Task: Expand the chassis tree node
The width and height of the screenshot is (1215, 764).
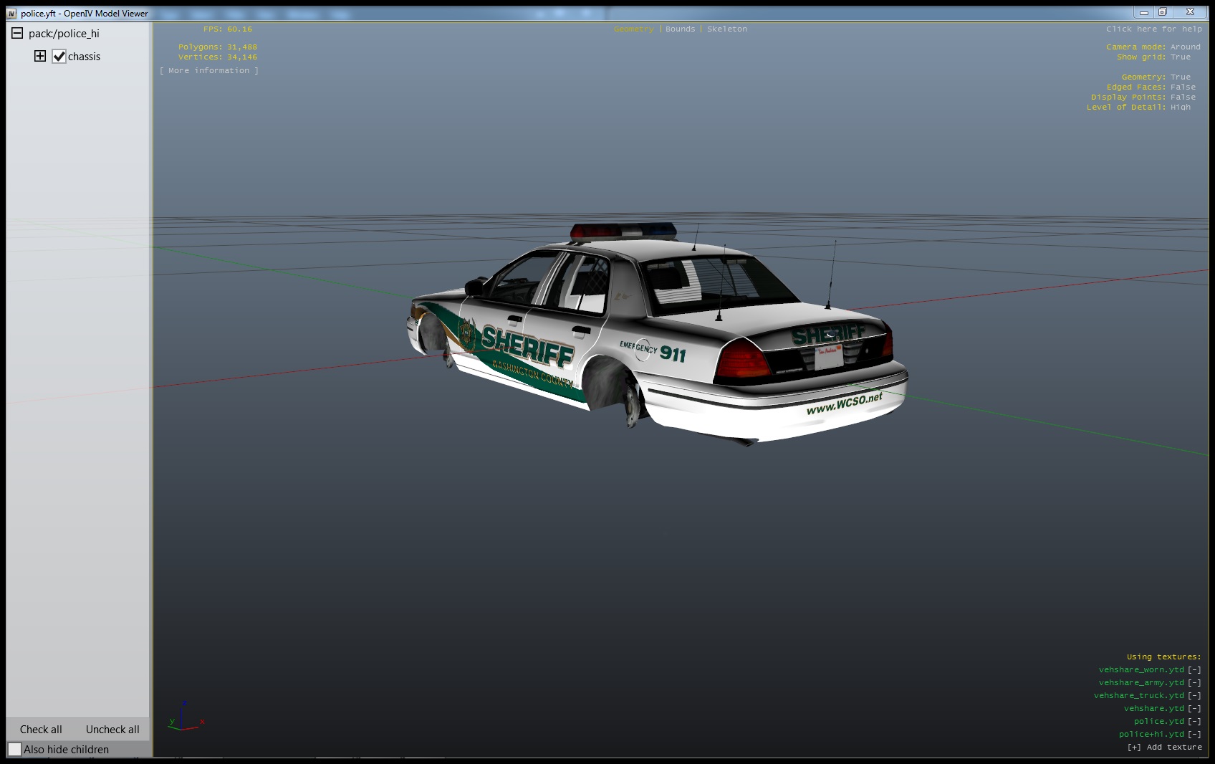Action: 40,56
